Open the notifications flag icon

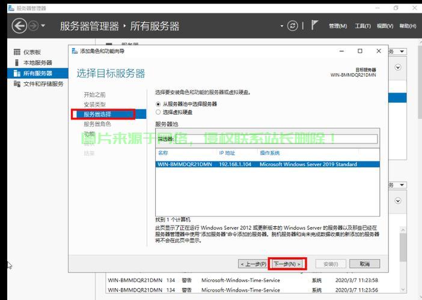tap(314, 25)
